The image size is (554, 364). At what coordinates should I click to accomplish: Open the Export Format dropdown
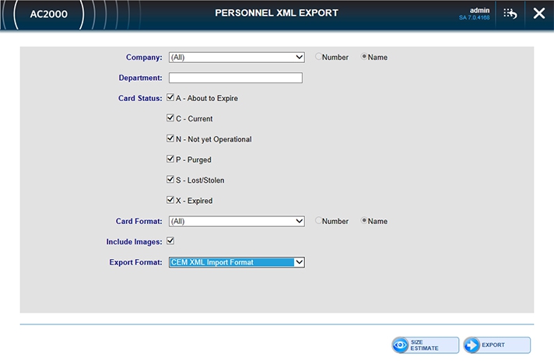tap(237, 262)
